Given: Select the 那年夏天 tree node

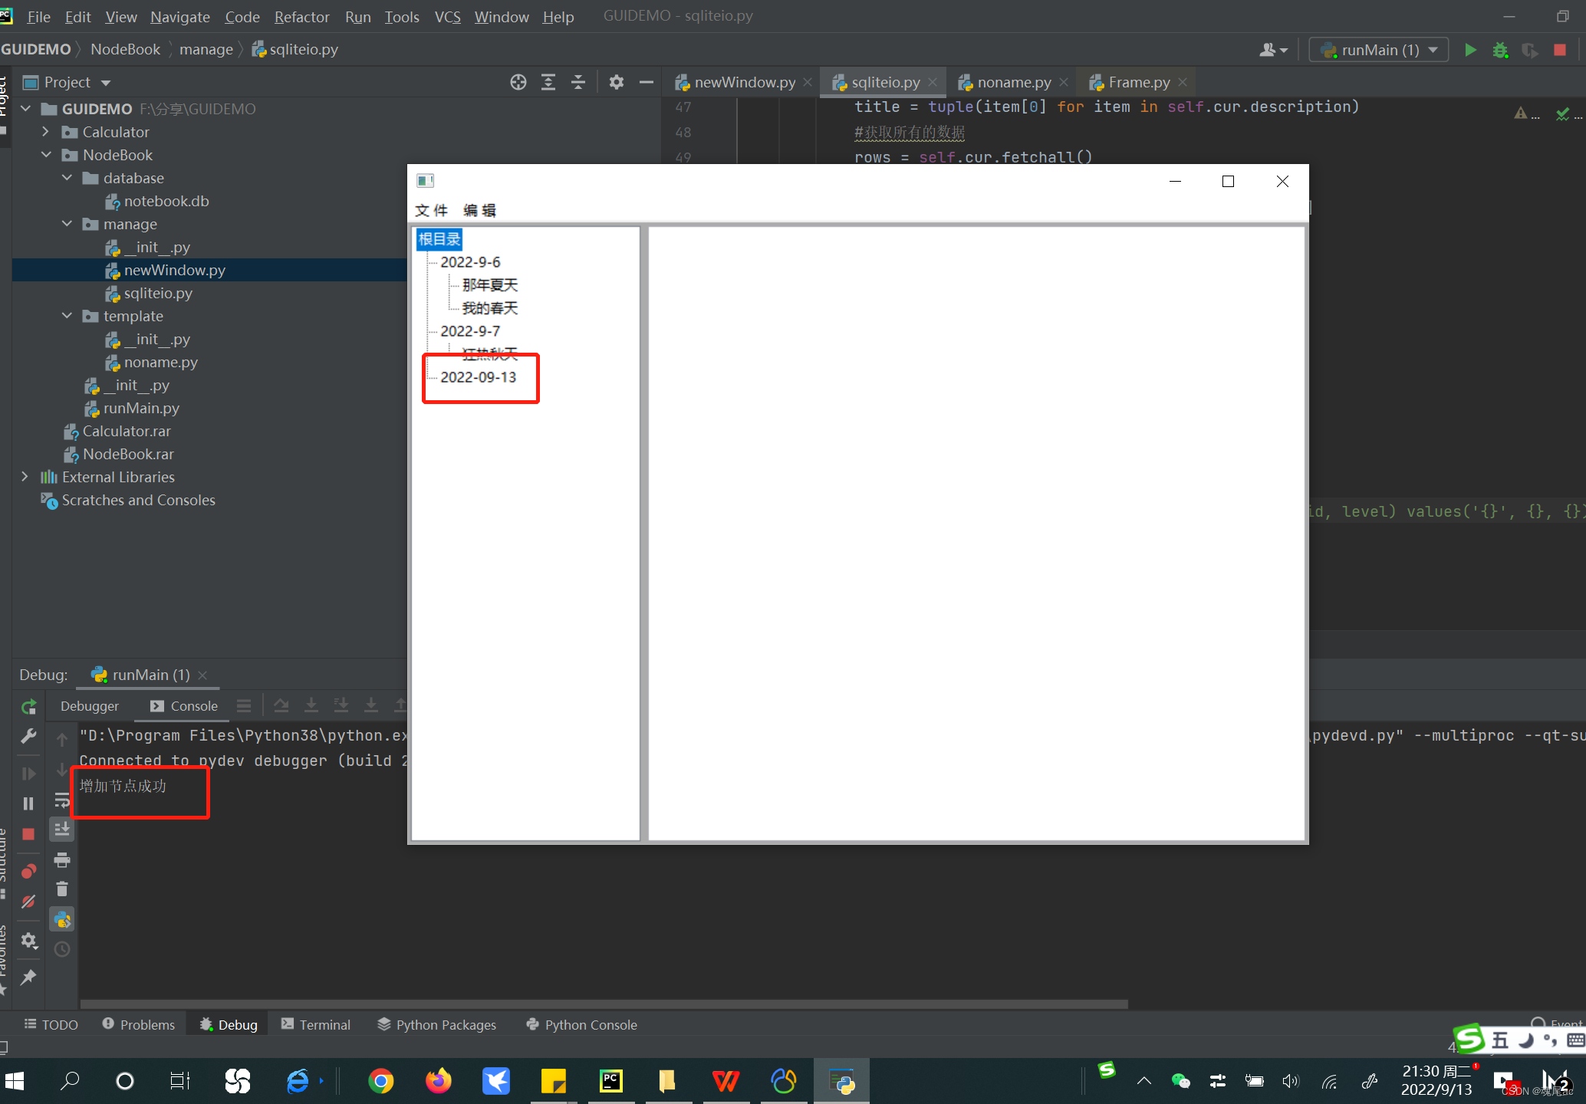Looking at the screenshot, I should pyautogui.click(x=490, y=285).
